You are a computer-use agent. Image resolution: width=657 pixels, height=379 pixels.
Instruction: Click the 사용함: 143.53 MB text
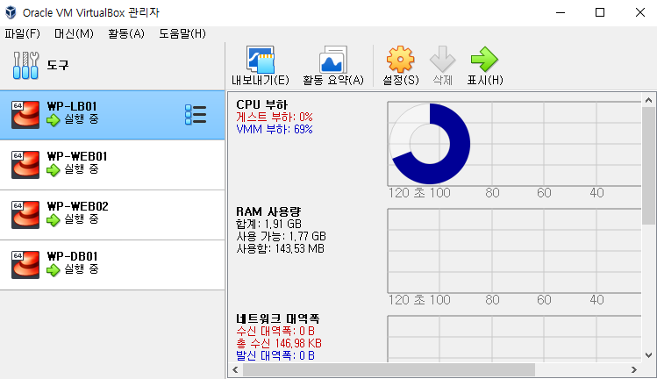click(x=280, y=248)
